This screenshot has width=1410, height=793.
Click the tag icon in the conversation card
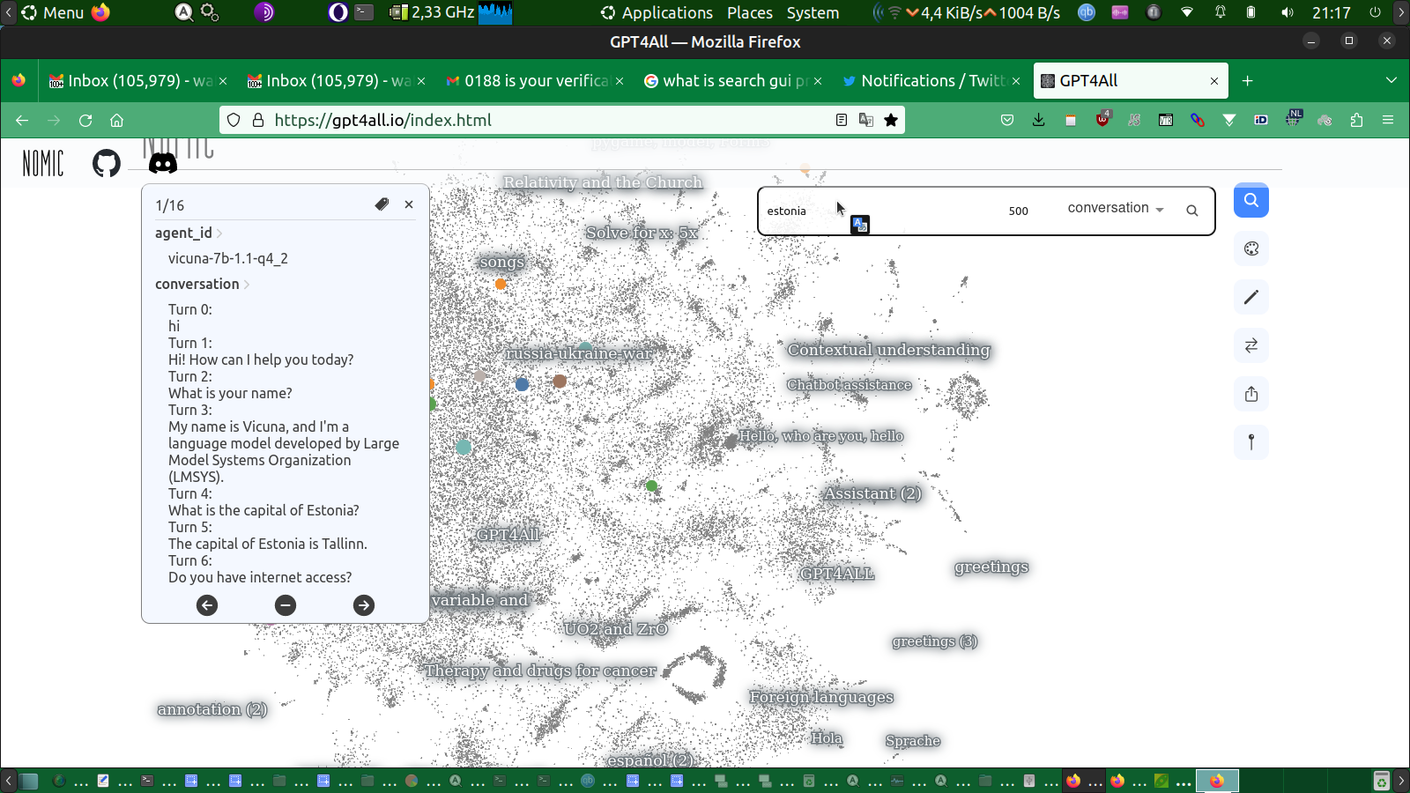coord(382,204)
